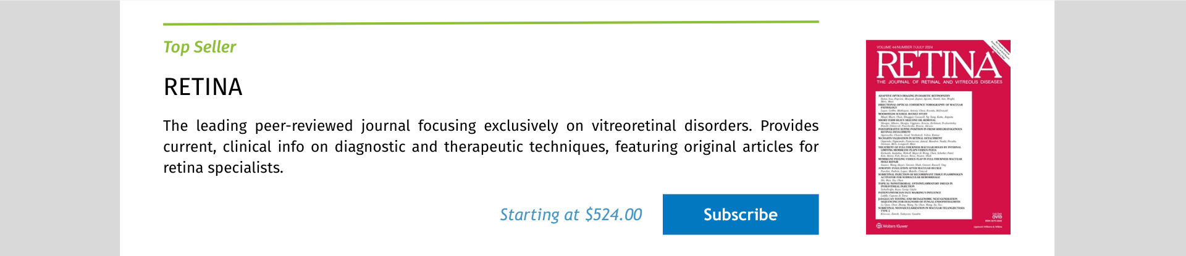The width and height of the screenshot is (1186, 256).
Task: Click the green divider line above Top Seller
Action: [490, 23]
